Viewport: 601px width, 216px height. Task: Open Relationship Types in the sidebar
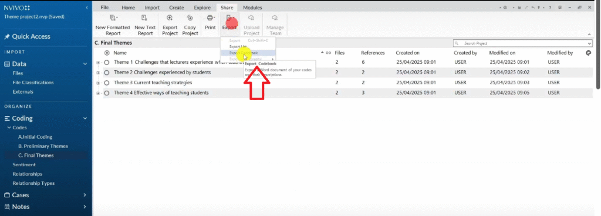tap(33, 183)
